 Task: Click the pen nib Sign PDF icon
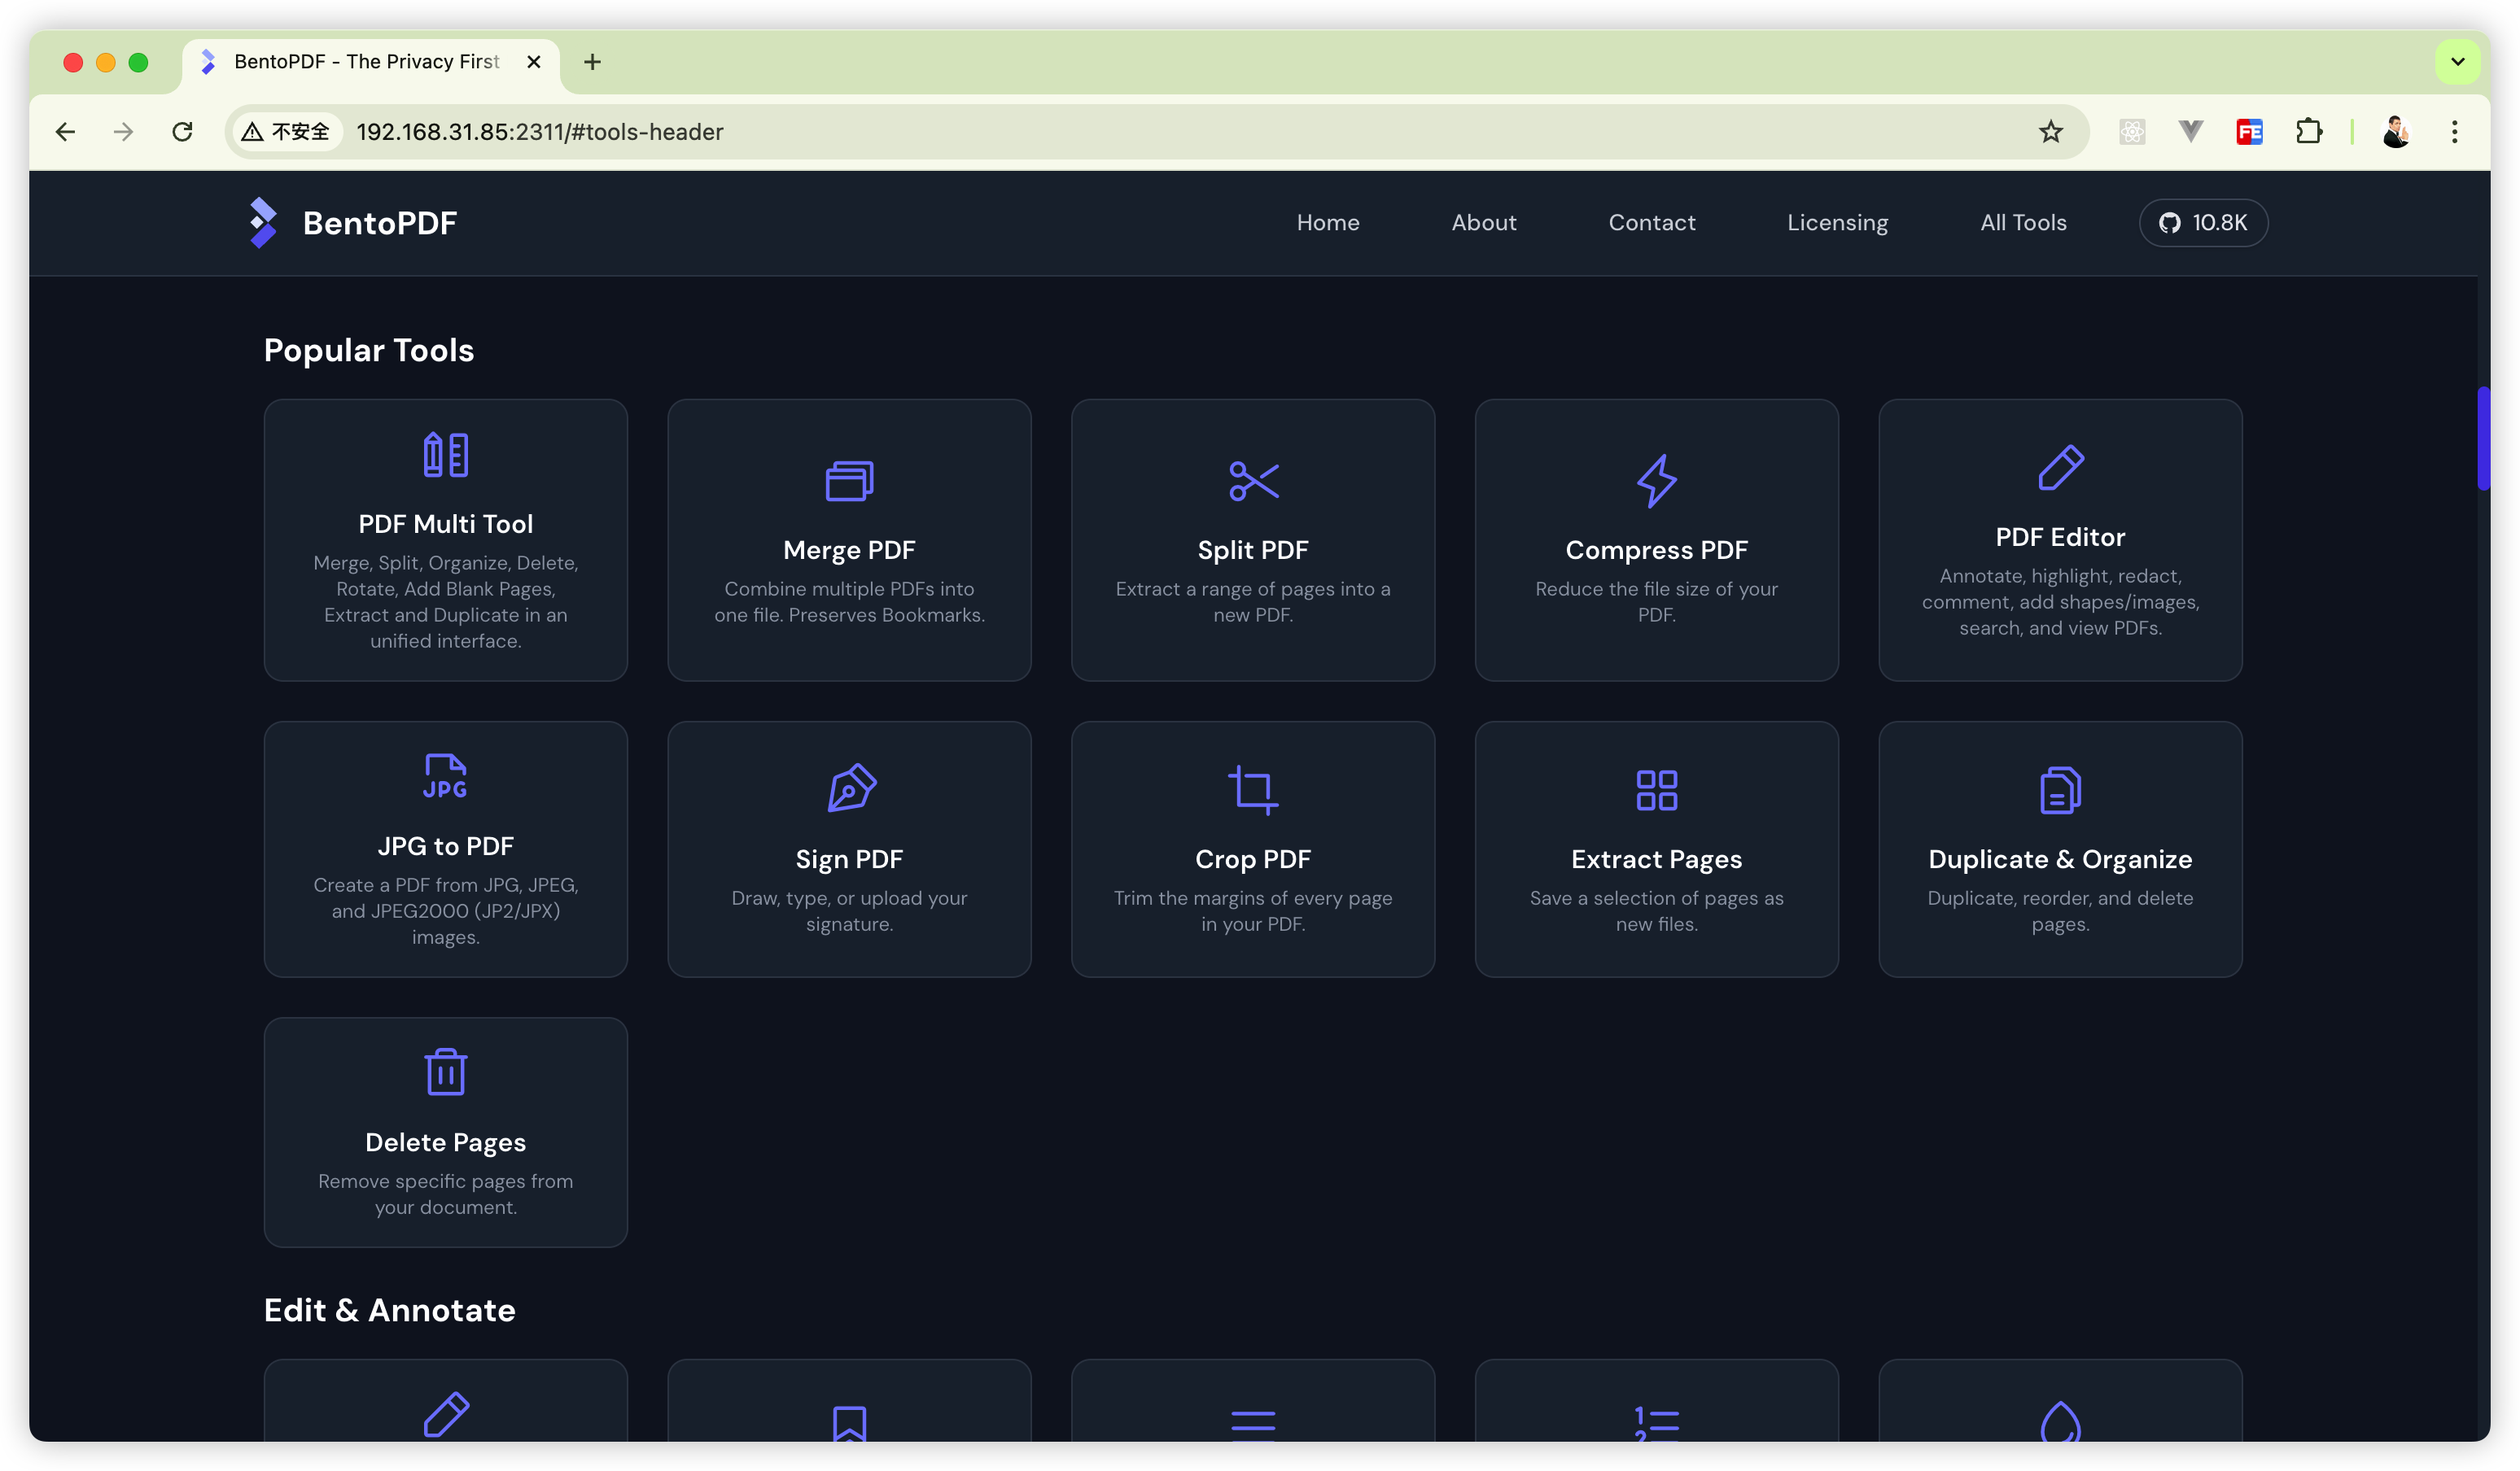point(850,789)
